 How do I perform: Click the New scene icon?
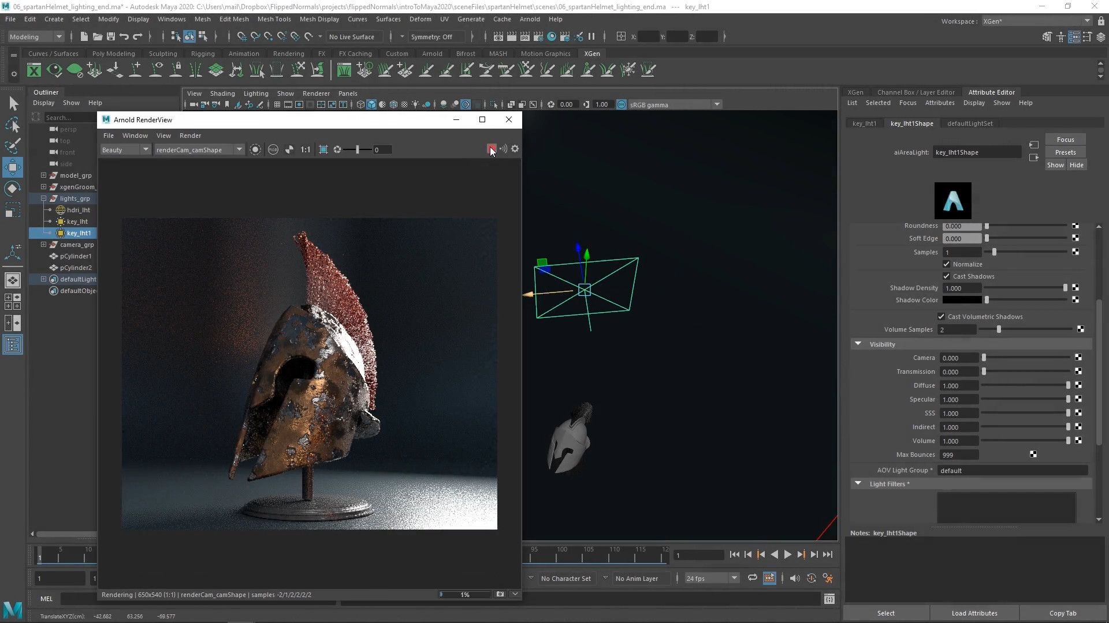(x=84, y=36)
